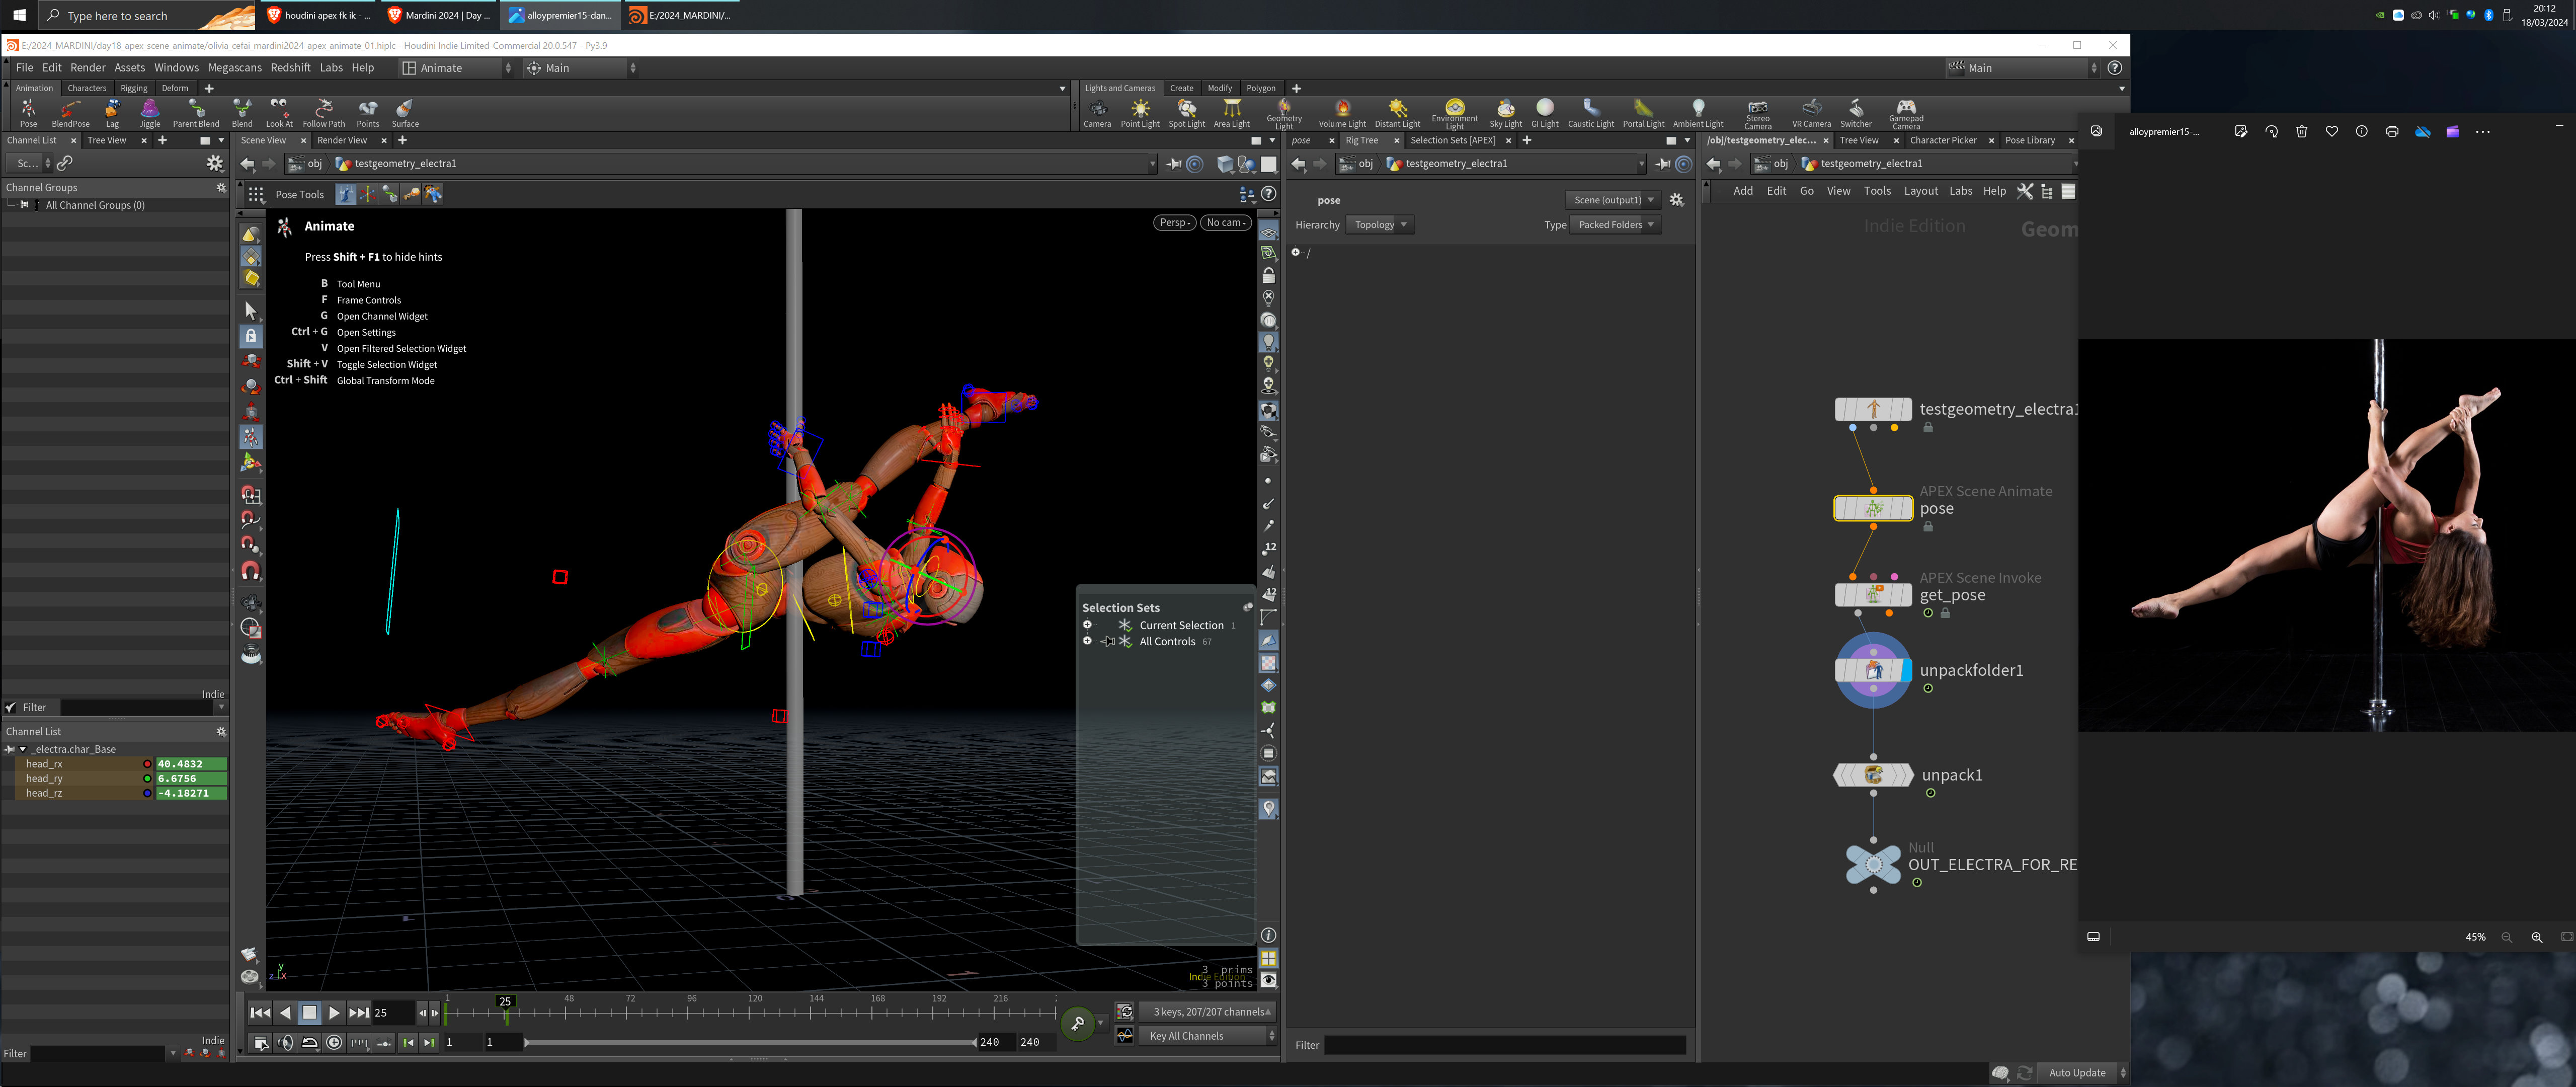Switch to the Character Picker tab
2576x1087 pixels.
[x=1942, y=140]
